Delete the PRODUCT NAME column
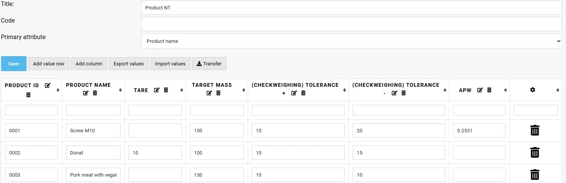 pyautogui.click(x=95, y=93)
